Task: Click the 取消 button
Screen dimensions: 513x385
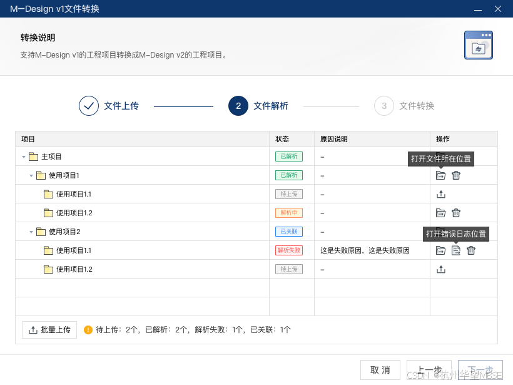Action: [380, 370]
